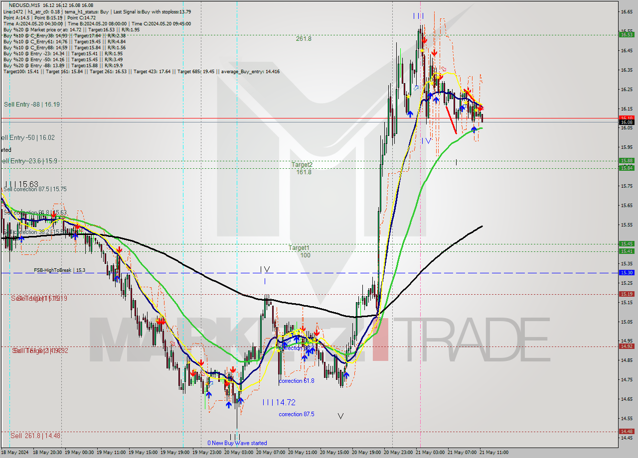The height and width of the screenshot is (458, 638).
Task: Select the '20 May 07:00' time axis label
Action: click(270, 453)
